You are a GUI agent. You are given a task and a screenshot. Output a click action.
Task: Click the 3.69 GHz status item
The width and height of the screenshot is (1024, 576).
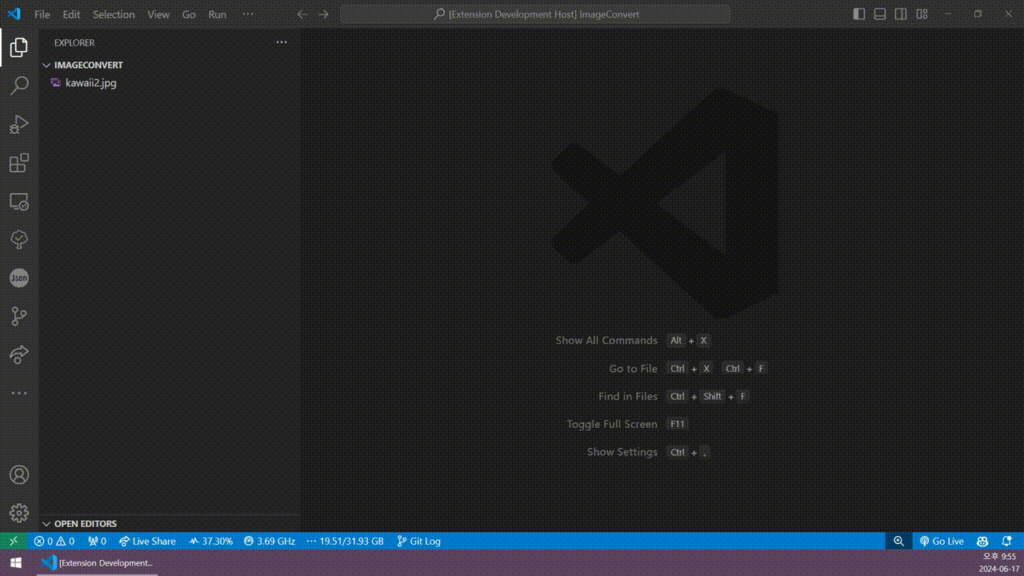coord(270,541)
